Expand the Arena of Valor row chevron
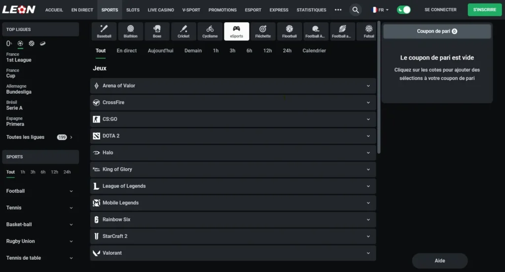 pyautogui.click(x=368, y=86)
